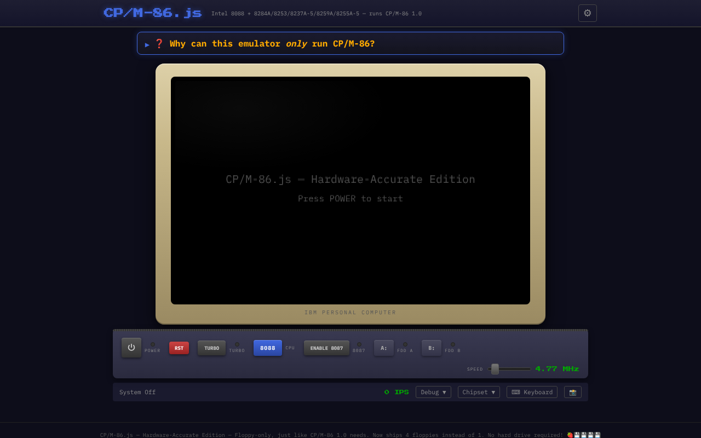Viewport: 701px width, 438px height.
Task: Click the 'Press POWER to start' text
Action: (x=350, y=199)
